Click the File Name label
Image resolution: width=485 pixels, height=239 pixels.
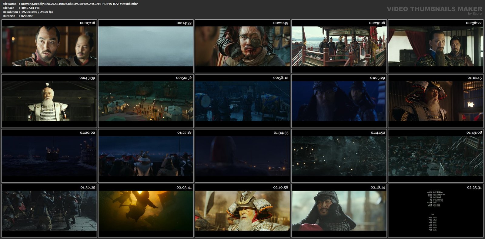pyautogui.click(x=9, y=4)
